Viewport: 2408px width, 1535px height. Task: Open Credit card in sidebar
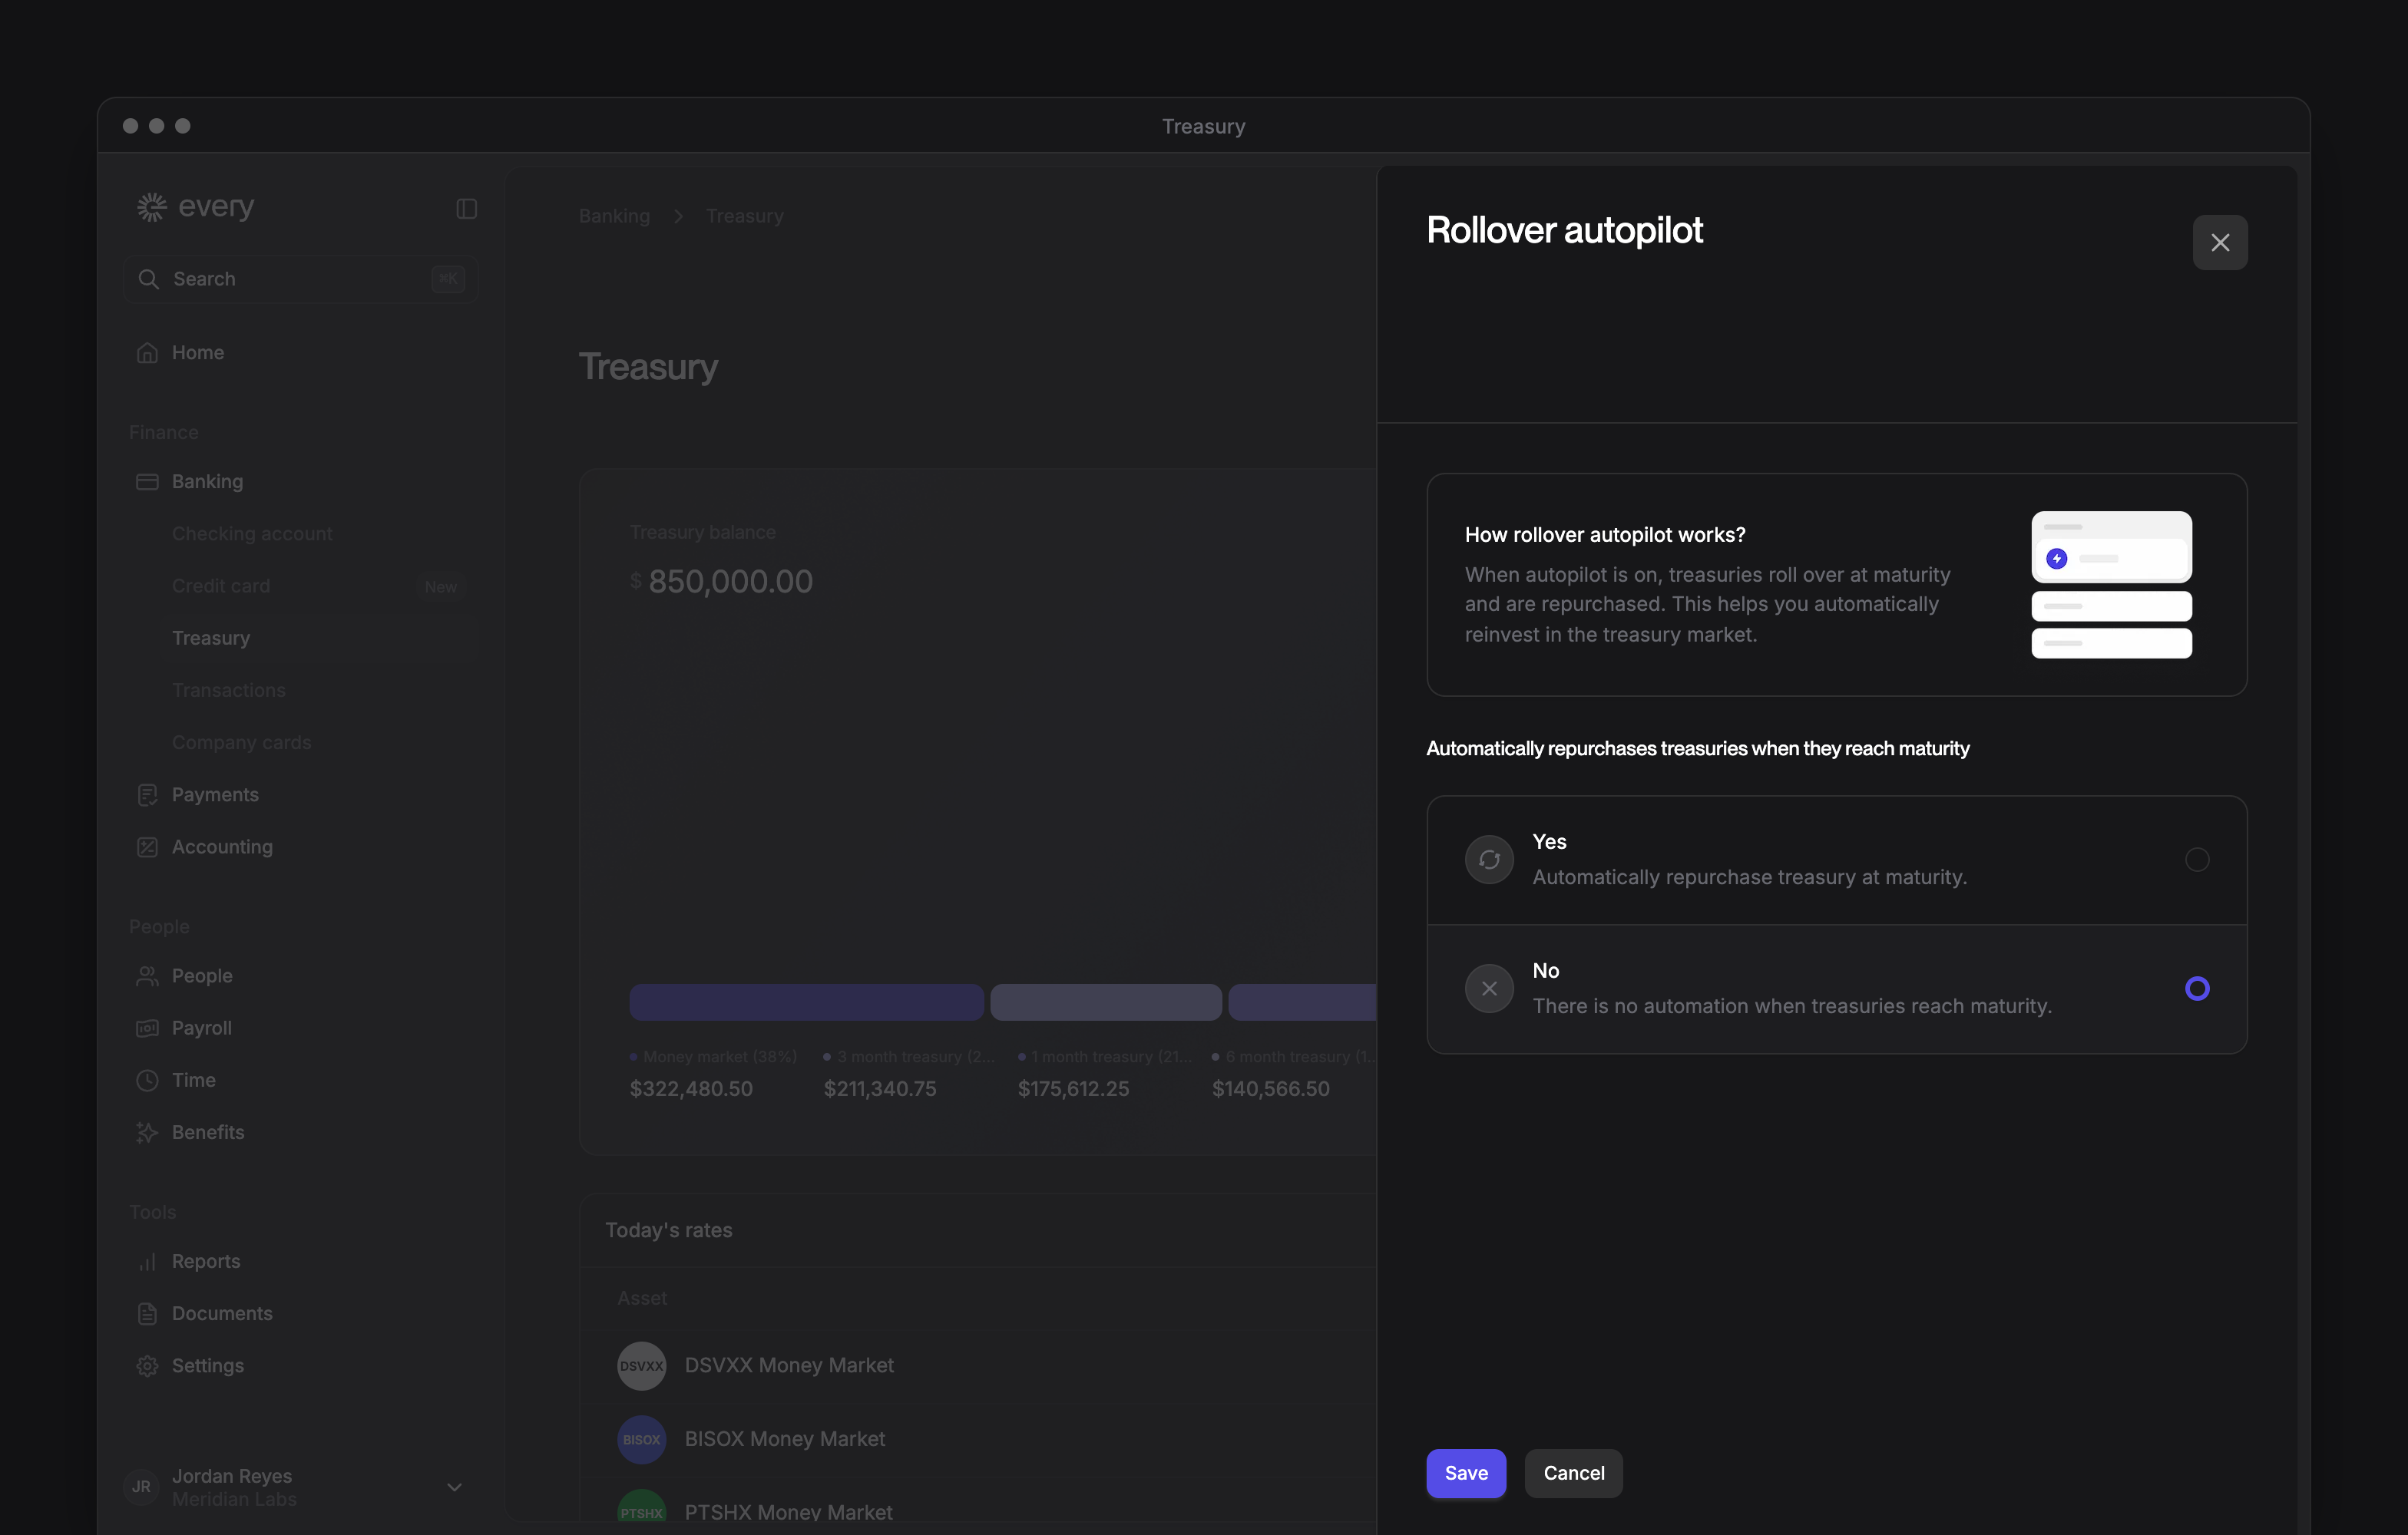tap(221, 586)
